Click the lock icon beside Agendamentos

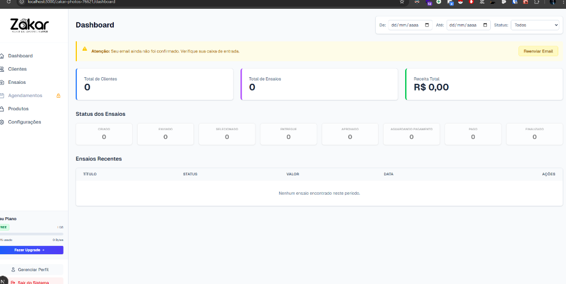59,95
